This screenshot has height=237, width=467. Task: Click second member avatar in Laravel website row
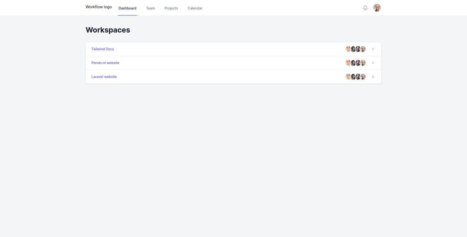[353, 77]
